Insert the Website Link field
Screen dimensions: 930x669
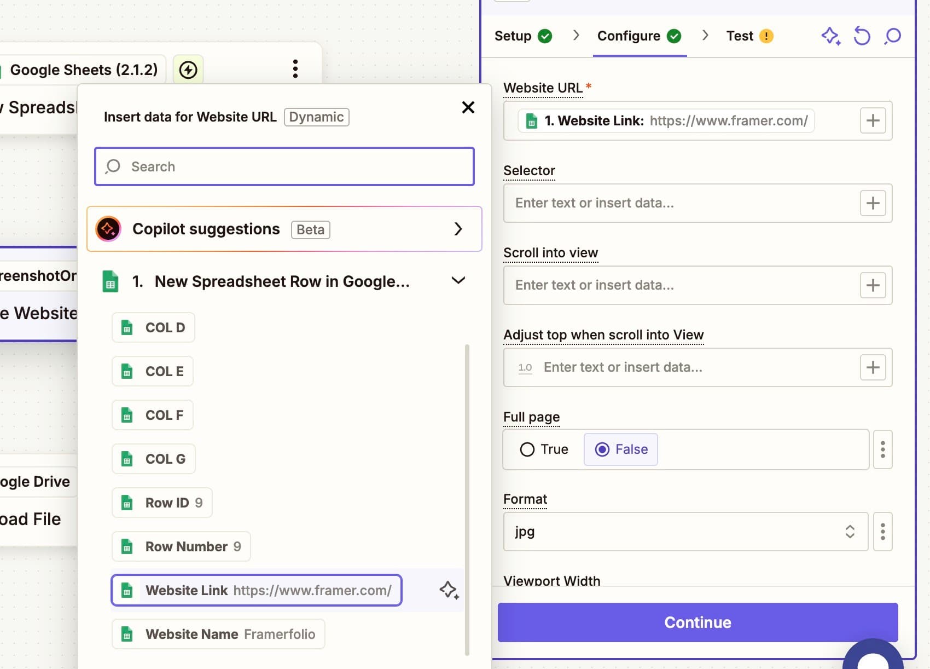(x=256, y=590)
